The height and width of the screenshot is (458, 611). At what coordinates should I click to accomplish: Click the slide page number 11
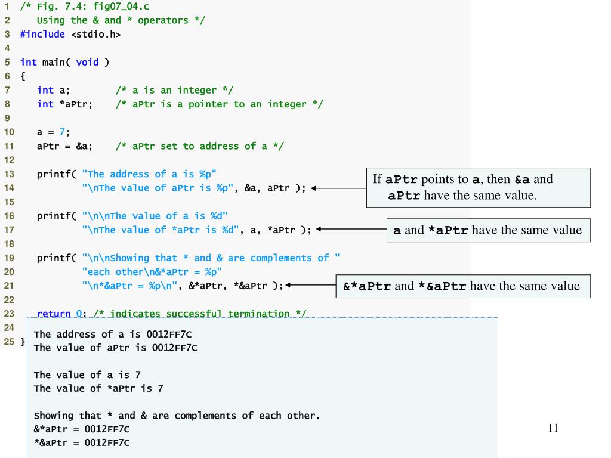pyautogui.click(x=553, y=428)
